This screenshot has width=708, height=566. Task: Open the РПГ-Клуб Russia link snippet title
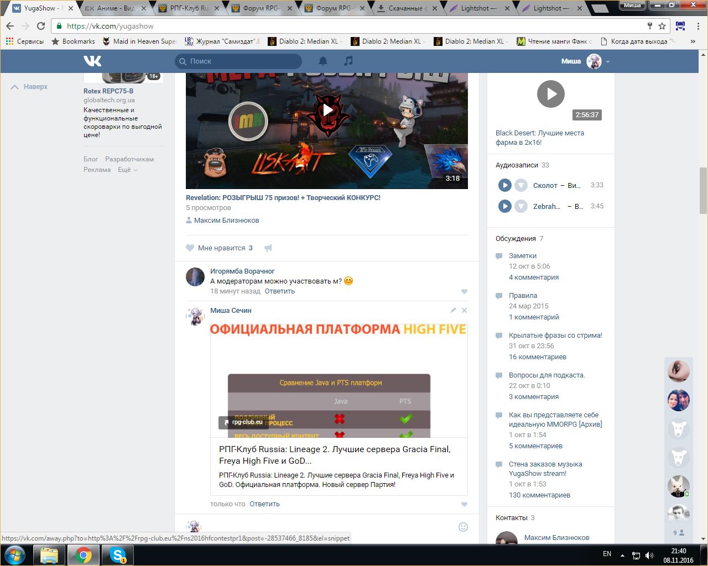(335, 455)
